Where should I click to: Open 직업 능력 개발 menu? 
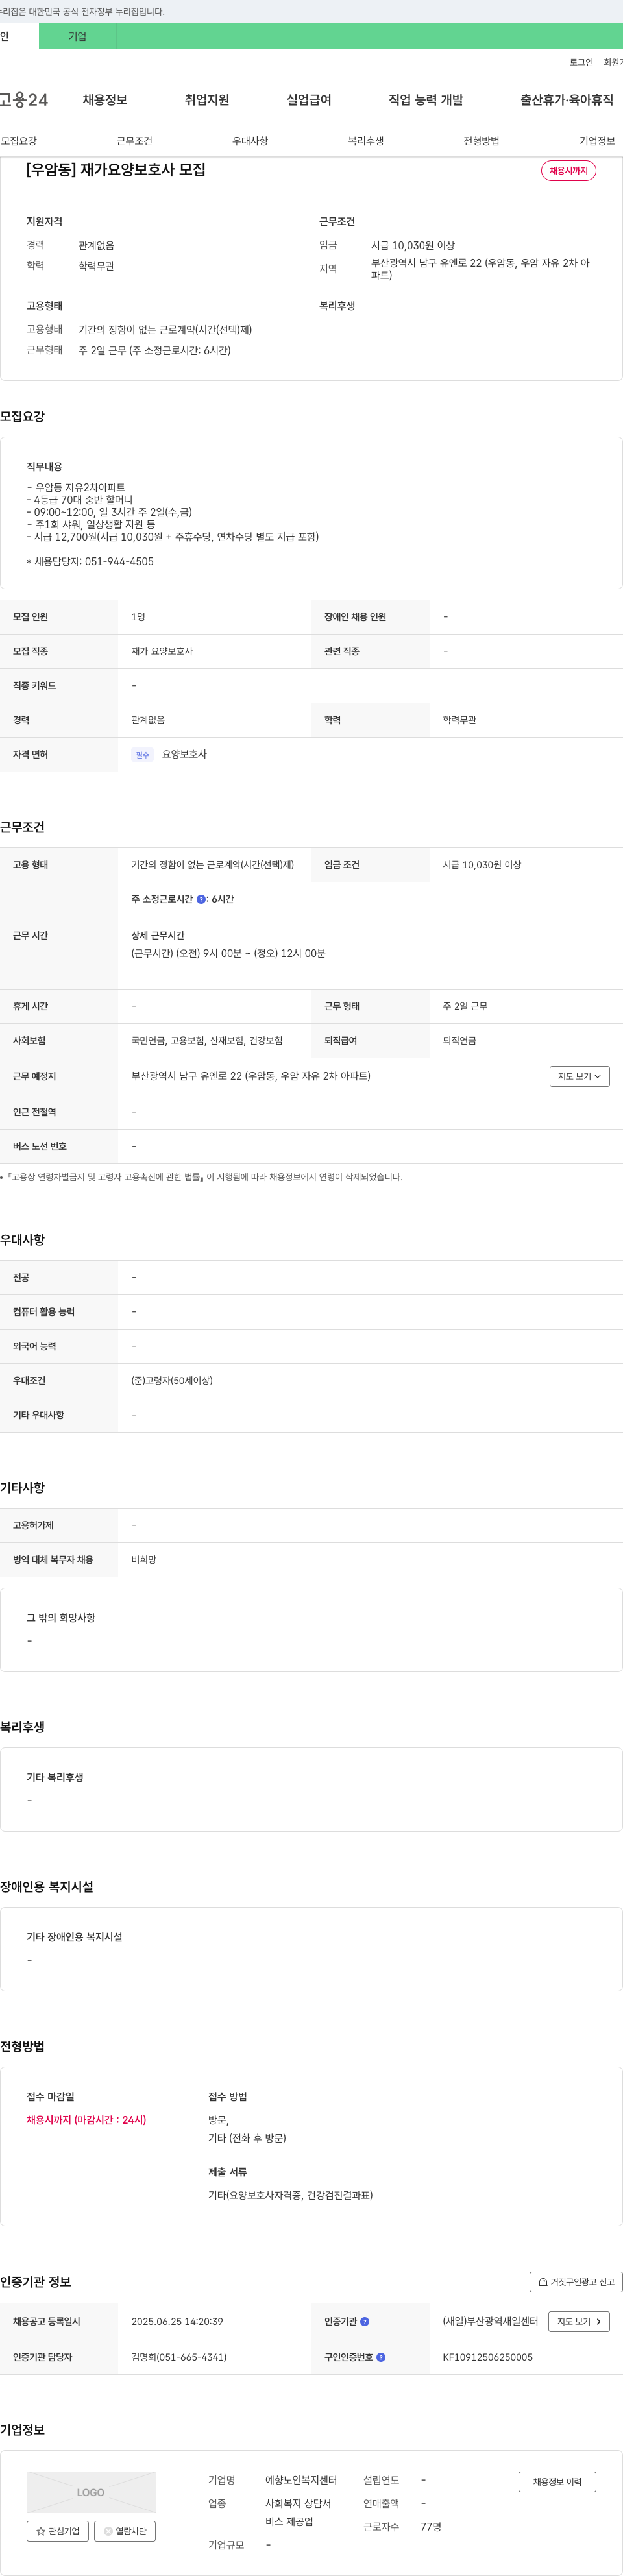[x=426, y=100]
